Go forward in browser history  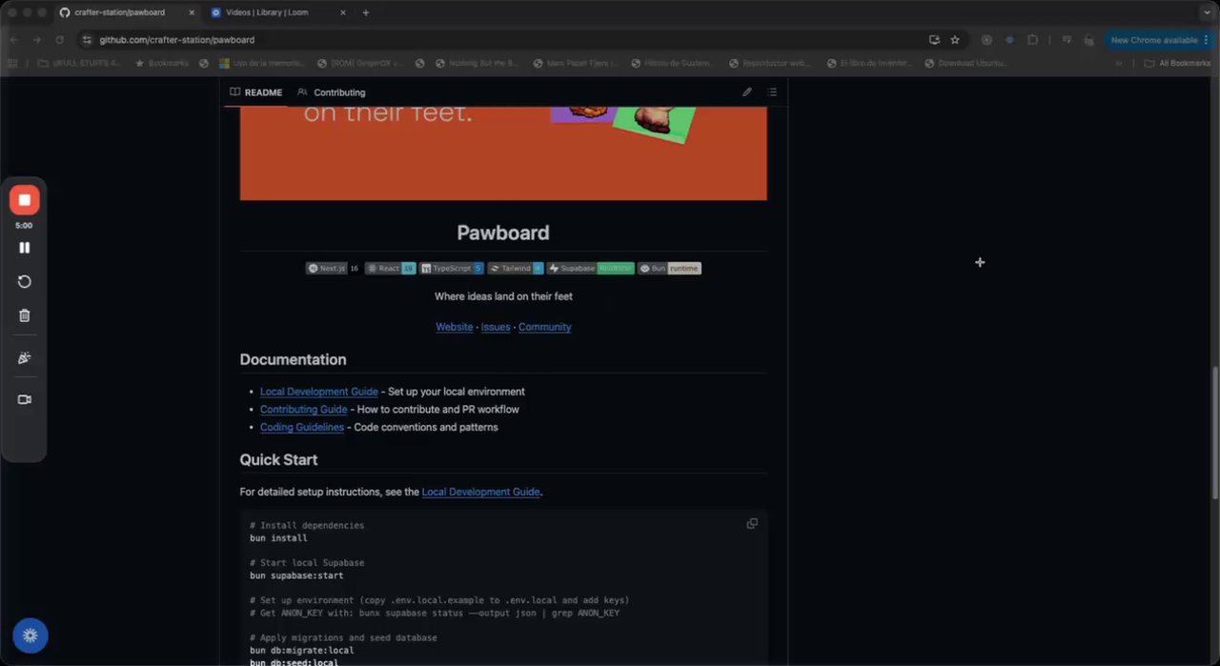pos(36,40)
